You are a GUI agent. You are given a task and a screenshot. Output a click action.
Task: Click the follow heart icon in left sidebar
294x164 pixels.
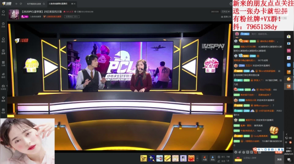[x=3, y=13]
